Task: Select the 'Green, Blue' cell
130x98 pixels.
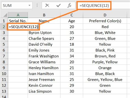Action: [x=105, y=38]
